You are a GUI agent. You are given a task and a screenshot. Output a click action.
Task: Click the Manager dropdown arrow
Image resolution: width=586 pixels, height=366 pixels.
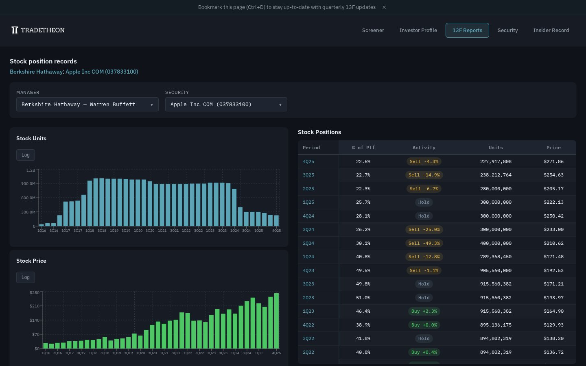point(151,105)
